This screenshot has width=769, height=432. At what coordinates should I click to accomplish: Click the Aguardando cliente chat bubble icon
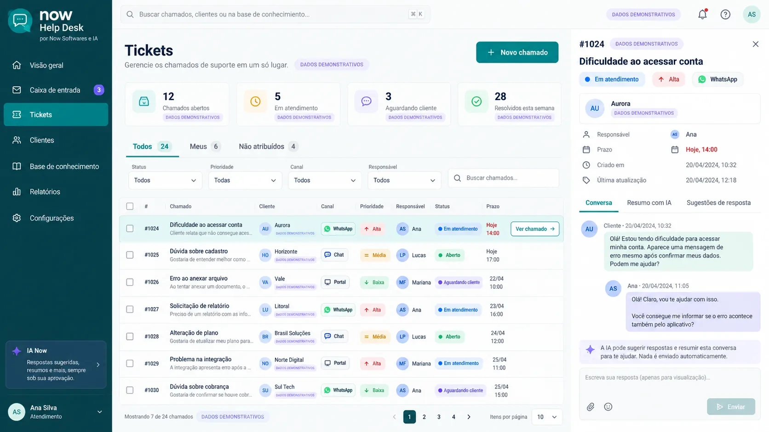click(x=366, y=101)
